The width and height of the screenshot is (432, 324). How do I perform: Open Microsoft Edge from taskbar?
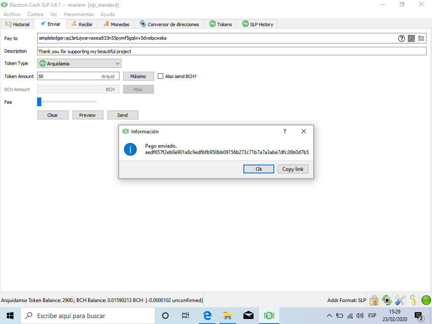click(207, 316)
